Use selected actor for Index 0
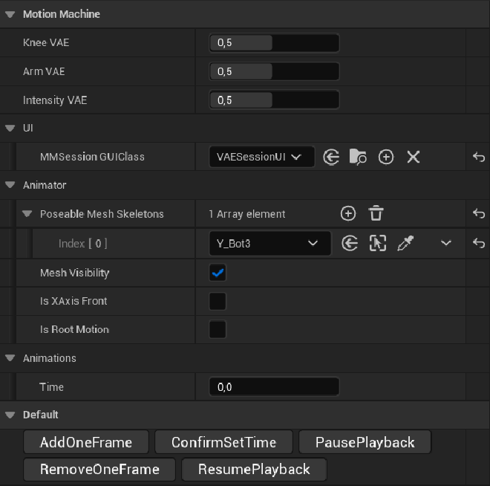Viewport: 490px width, 486px height. 350,243
